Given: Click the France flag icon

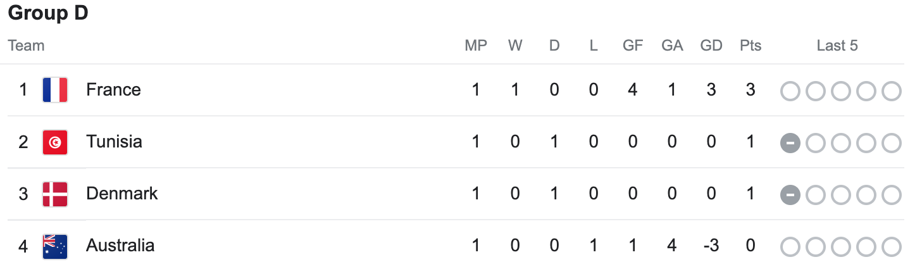Looking at the screenshot, I should pos(55,90).
